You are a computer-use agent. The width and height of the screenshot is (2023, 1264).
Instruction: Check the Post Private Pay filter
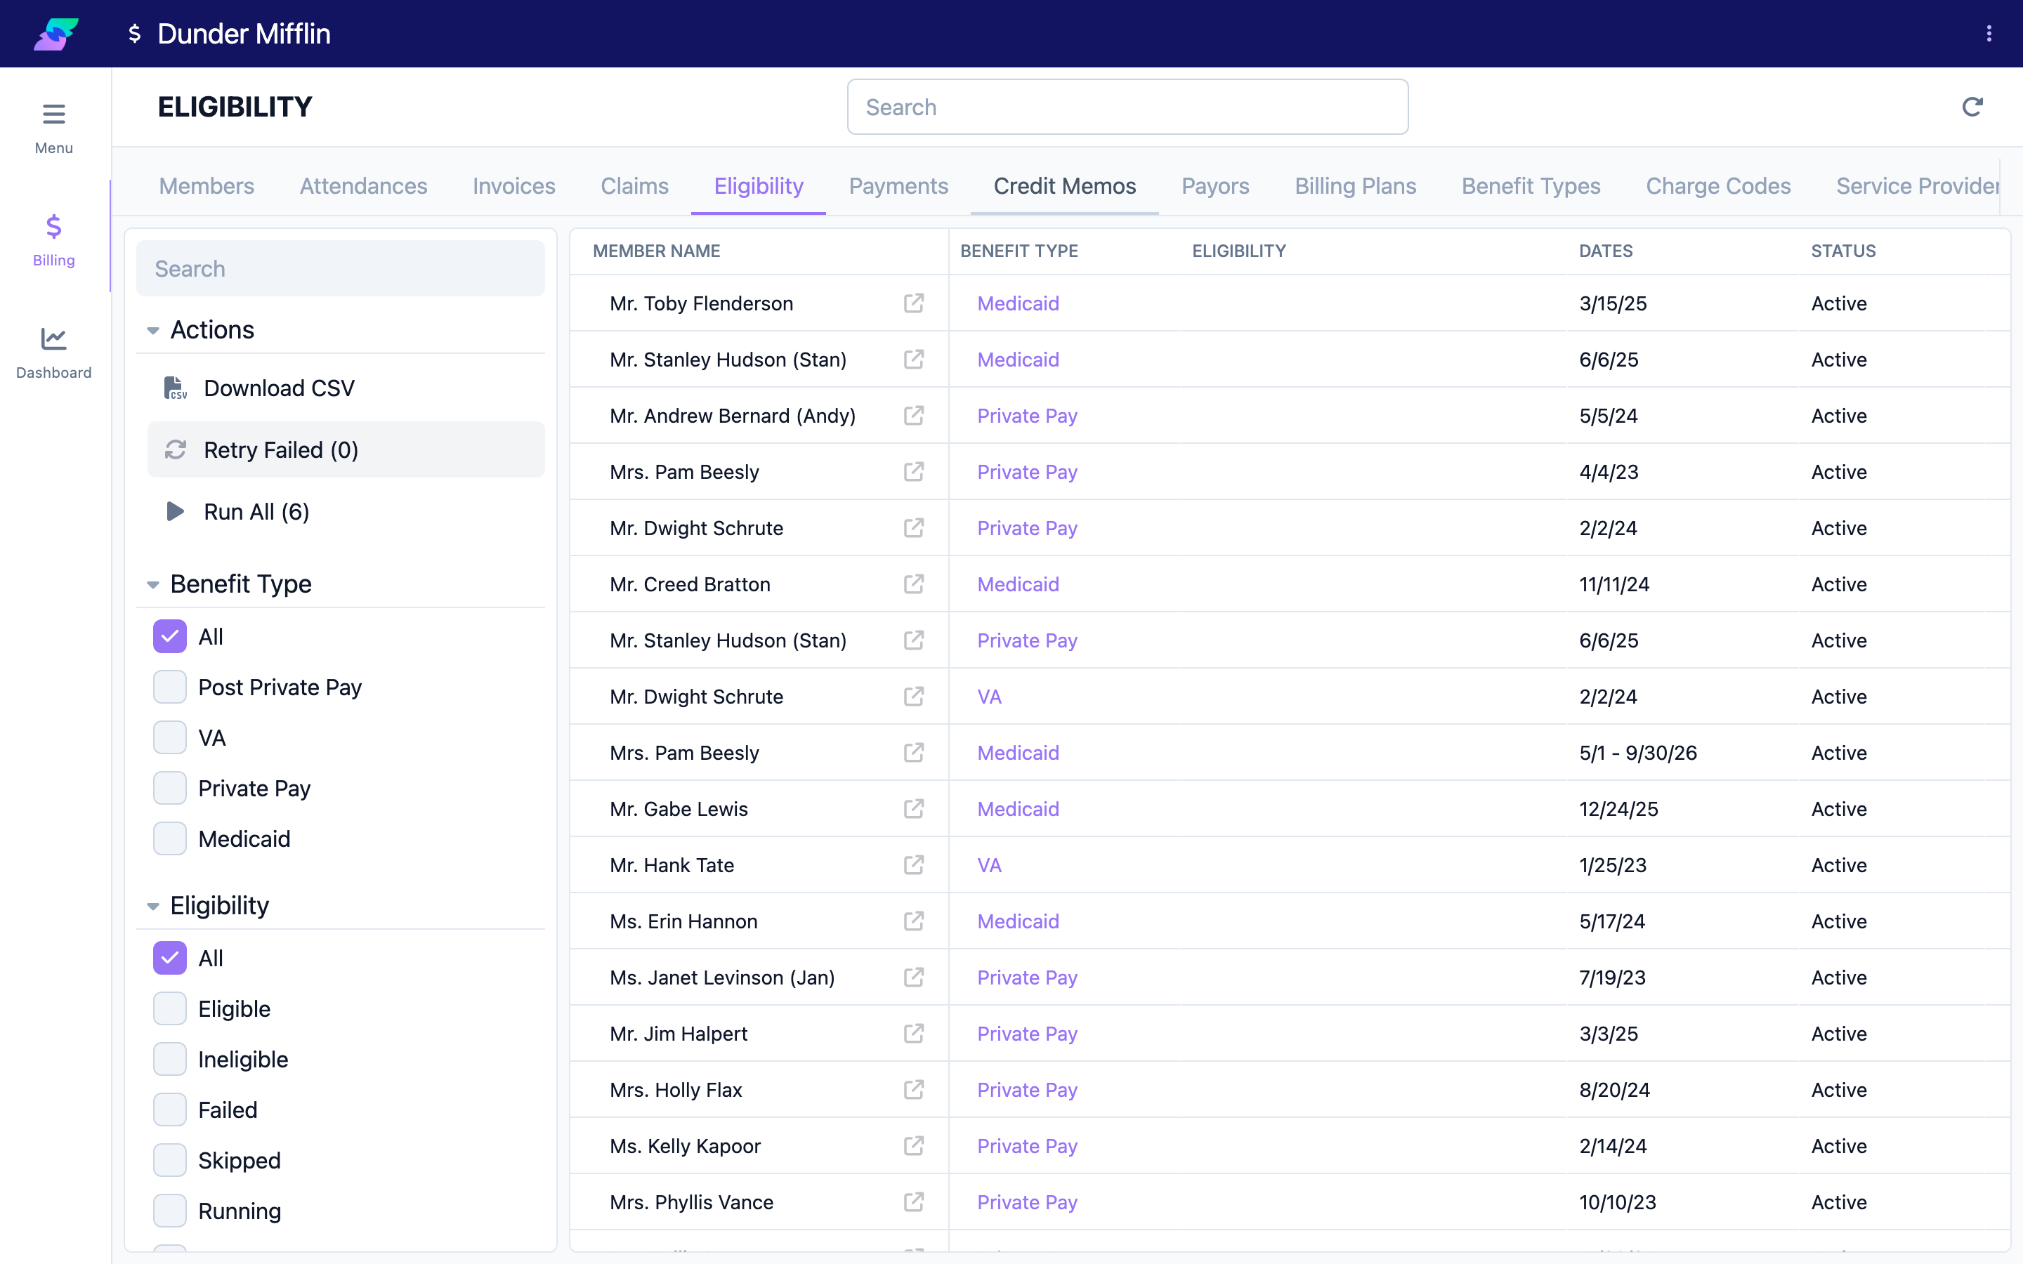170,687
